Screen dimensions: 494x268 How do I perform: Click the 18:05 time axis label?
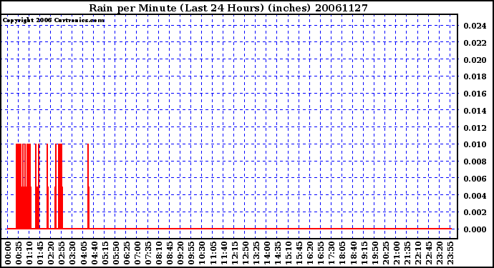click(x=342, y=253)
